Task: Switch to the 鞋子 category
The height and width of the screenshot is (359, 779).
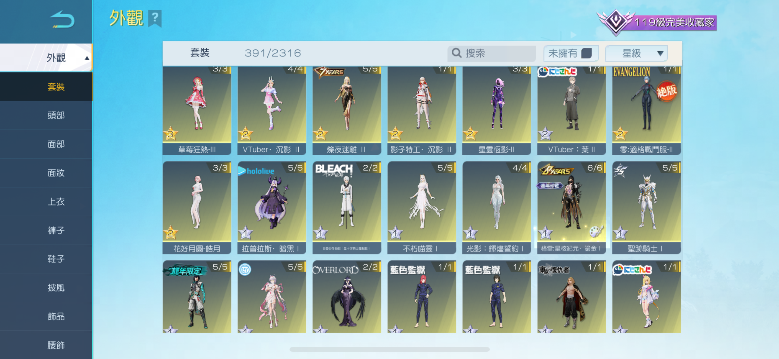Action: click(x=46, y=259)
